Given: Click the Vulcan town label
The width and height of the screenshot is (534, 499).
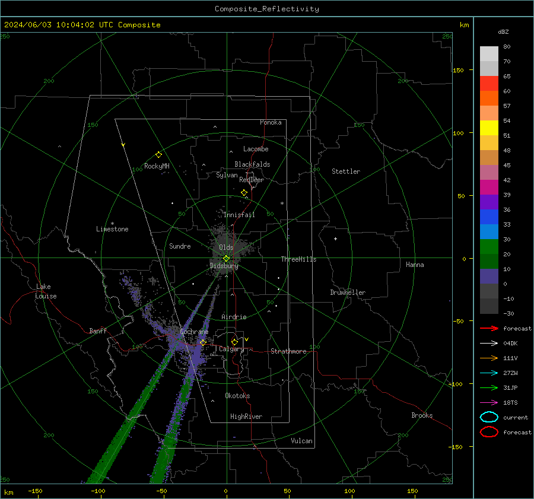Looking at the screenshot, I should pos(302,441).
